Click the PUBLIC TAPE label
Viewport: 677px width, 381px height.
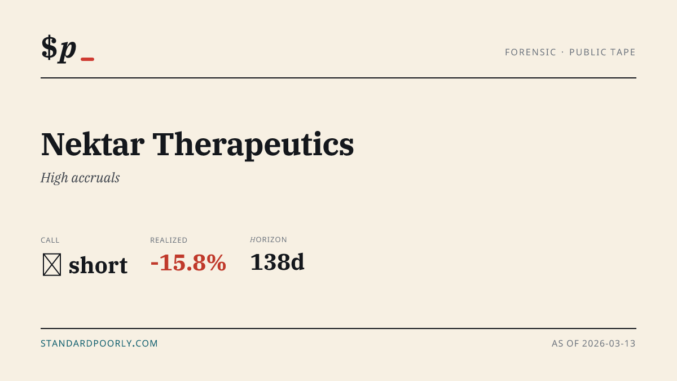(x=602, y=52)
